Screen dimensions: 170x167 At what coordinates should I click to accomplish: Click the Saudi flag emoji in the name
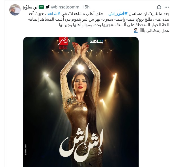click(41, 7)
